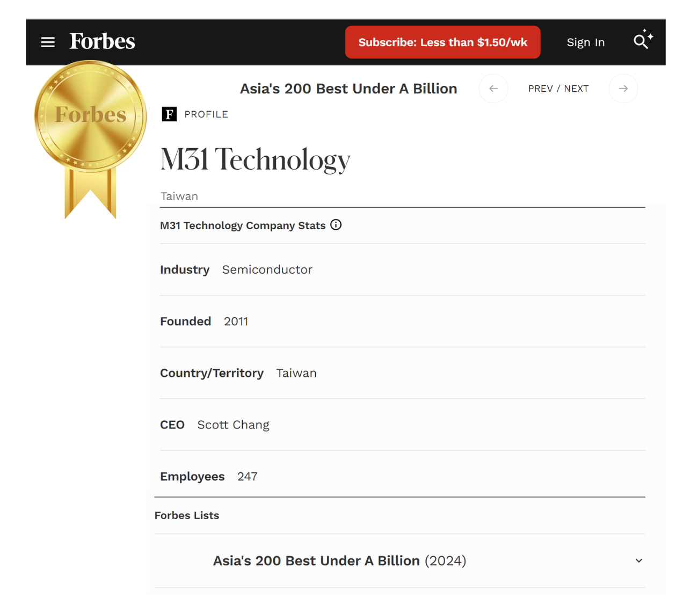Image resolution: width=698 pixels, height=598 pixels.
Task: Click the Taiwan Country/Territory value
Action: (x=296, y=373)
